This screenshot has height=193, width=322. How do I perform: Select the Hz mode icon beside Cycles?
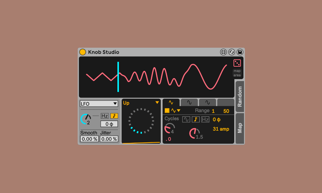tap(205, 119)
